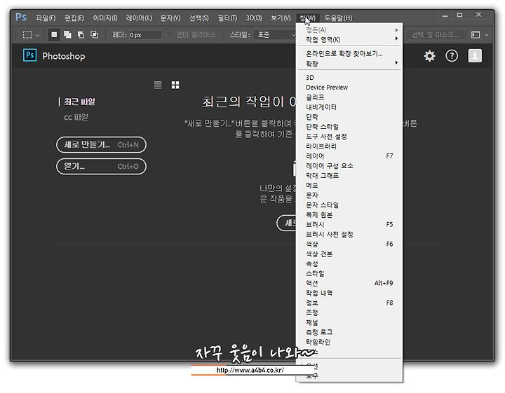
Task: Click the 선택 및 마스크 button
Action: [x=436, y=35]
